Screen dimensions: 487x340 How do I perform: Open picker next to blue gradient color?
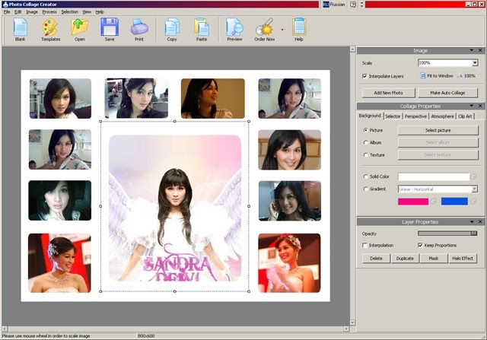tap(473, 202)
